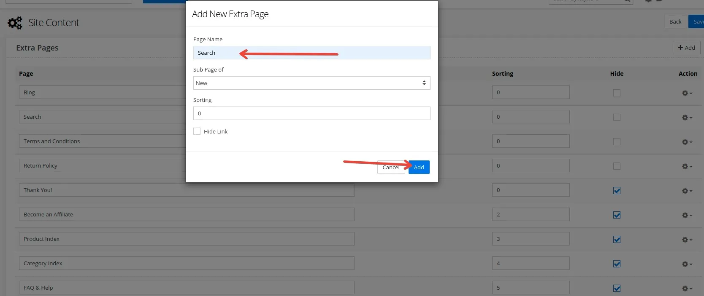The width and height of the screenshot is (704, 296).
Task: Click the Back button
Action: (675, 21)
